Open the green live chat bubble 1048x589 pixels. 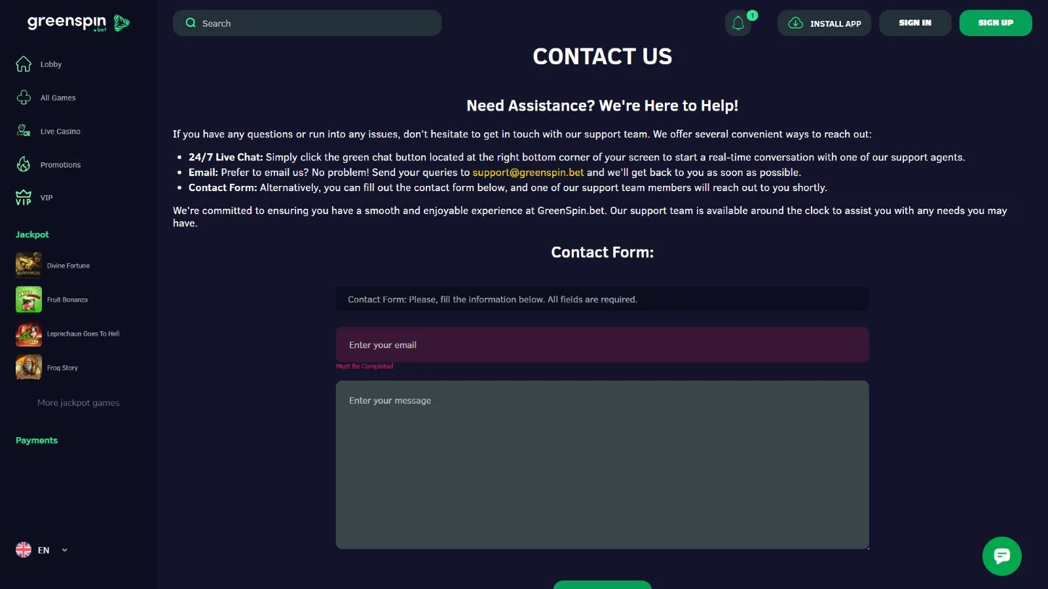[x=1001, y=556]
